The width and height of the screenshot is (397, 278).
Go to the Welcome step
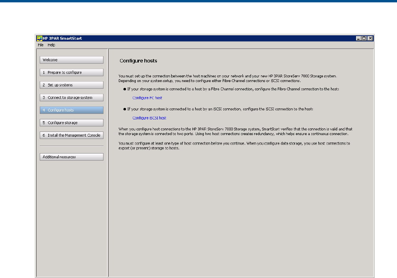point(72,60)
